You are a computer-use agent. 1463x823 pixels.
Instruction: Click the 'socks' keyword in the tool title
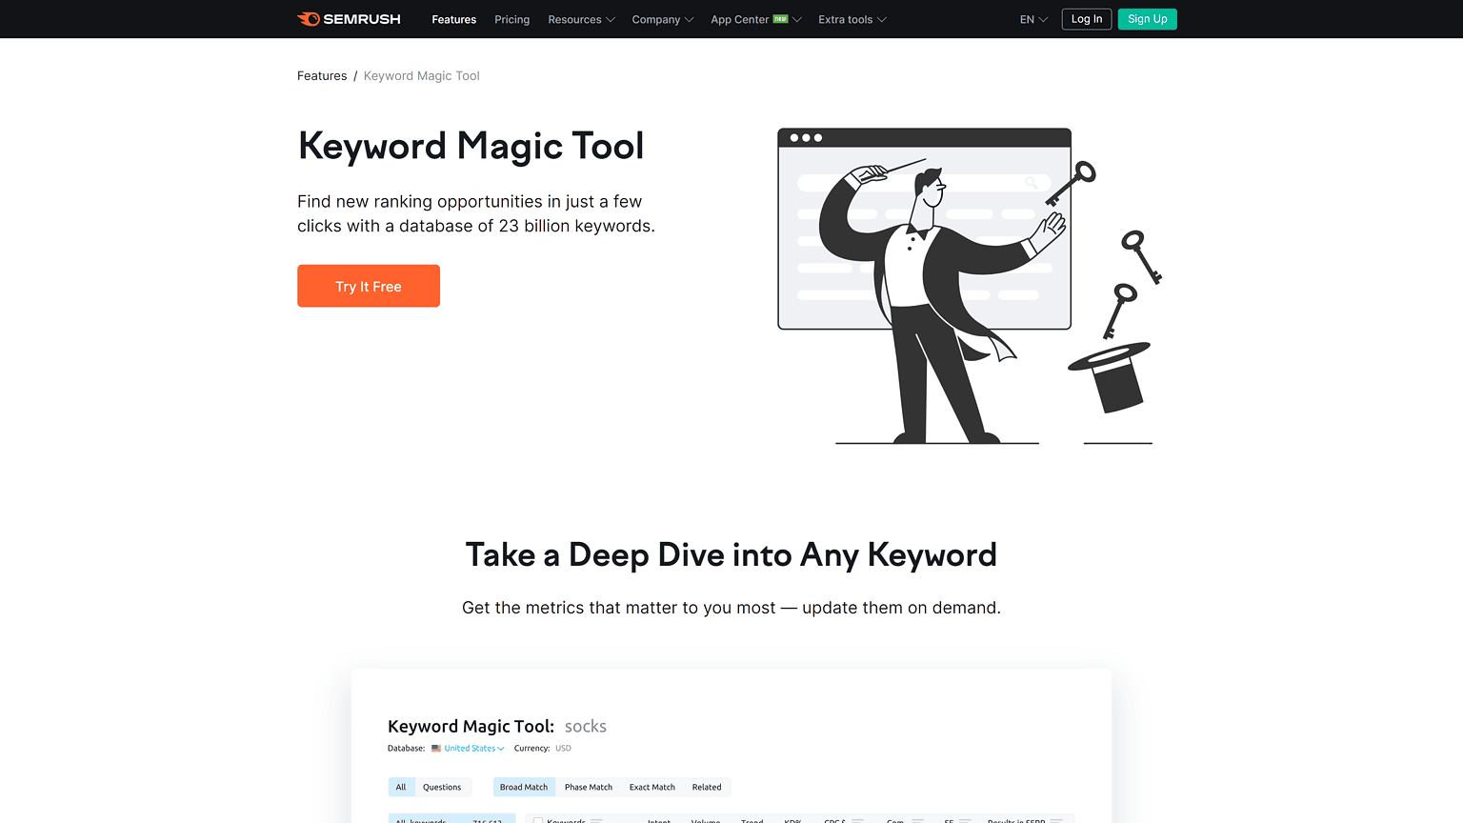(x=586, y=727)
